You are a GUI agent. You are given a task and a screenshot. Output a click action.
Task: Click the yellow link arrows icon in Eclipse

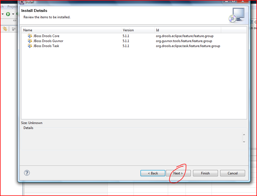[x=5, y=29]
